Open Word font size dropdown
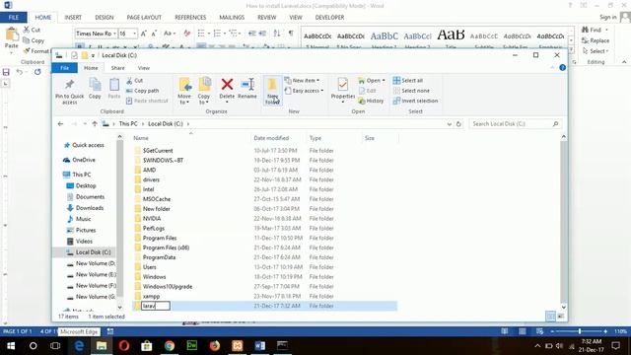This screenshot has width=631, height=355. pos(134,34)
